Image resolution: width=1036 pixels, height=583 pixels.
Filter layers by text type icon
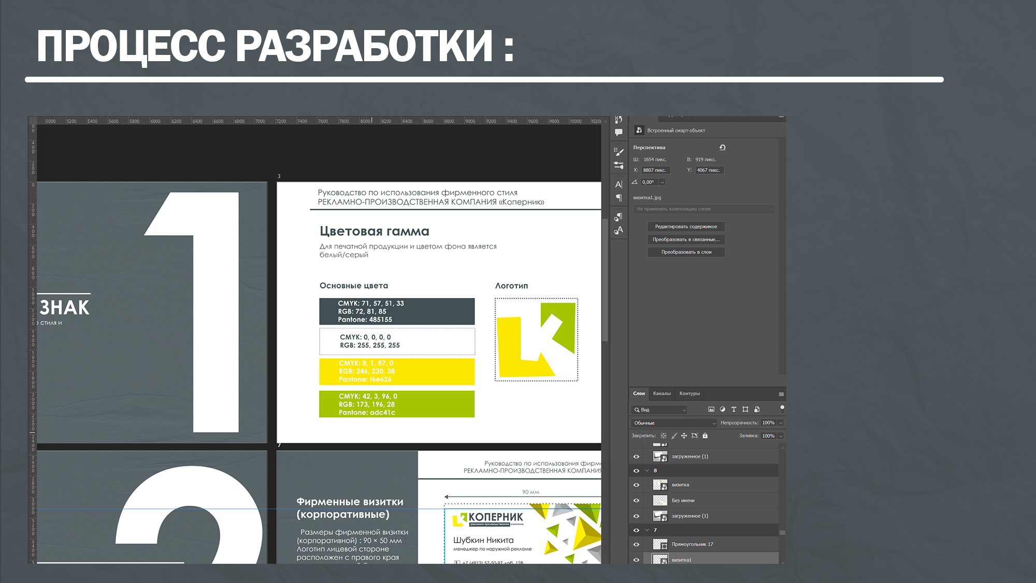[733, 409]
